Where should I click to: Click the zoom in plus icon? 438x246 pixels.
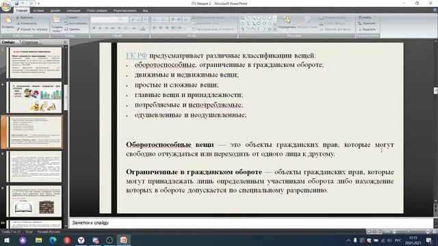[427, 232]
